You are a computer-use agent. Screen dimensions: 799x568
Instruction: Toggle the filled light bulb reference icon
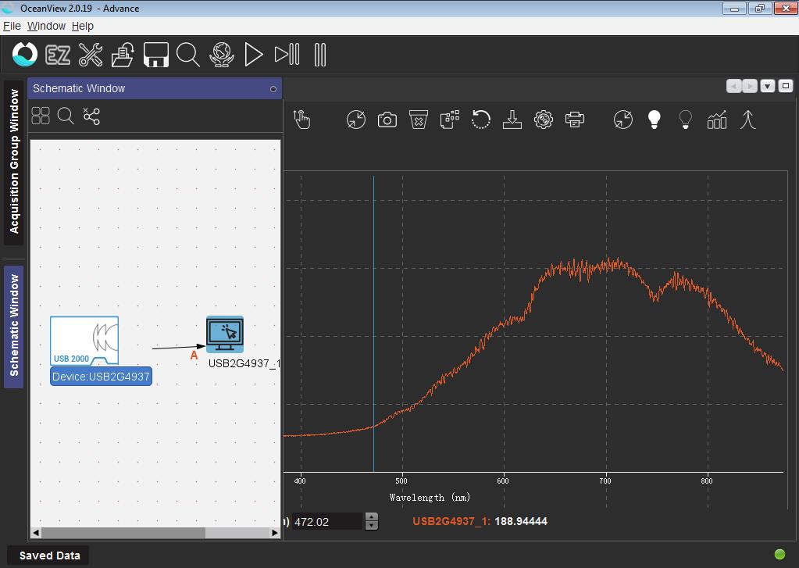coord(655,120)
